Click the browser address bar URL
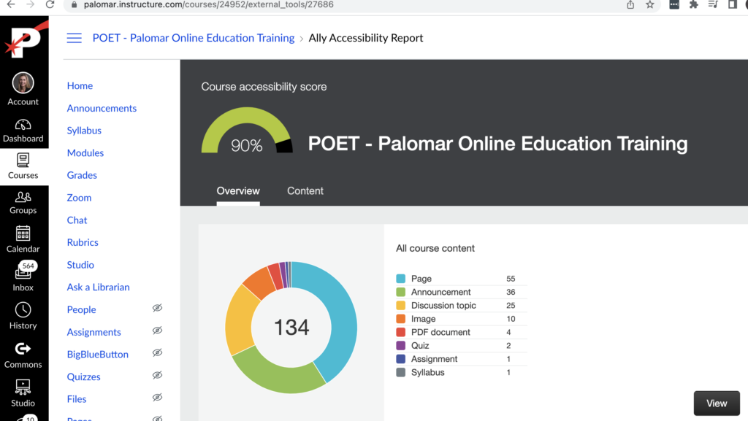This screenshot has width=748, height=421. [209, 4]
